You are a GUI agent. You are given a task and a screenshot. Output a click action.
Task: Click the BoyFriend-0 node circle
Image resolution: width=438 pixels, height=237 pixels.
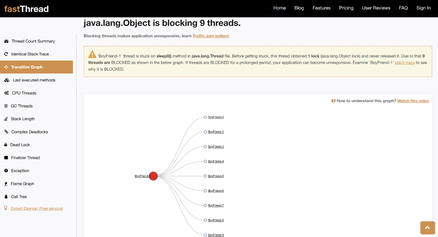pos(205,117)
